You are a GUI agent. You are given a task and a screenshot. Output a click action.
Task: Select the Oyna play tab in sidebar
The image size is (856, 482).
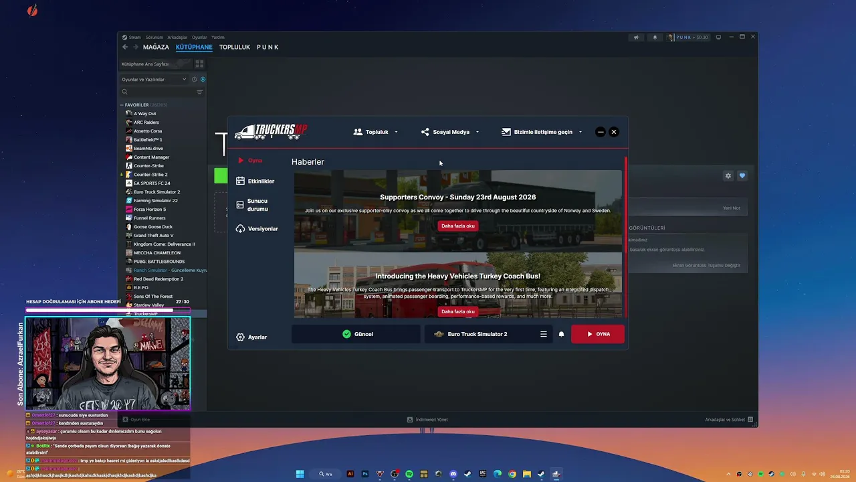pyautogui.click(x=250, y=161)
